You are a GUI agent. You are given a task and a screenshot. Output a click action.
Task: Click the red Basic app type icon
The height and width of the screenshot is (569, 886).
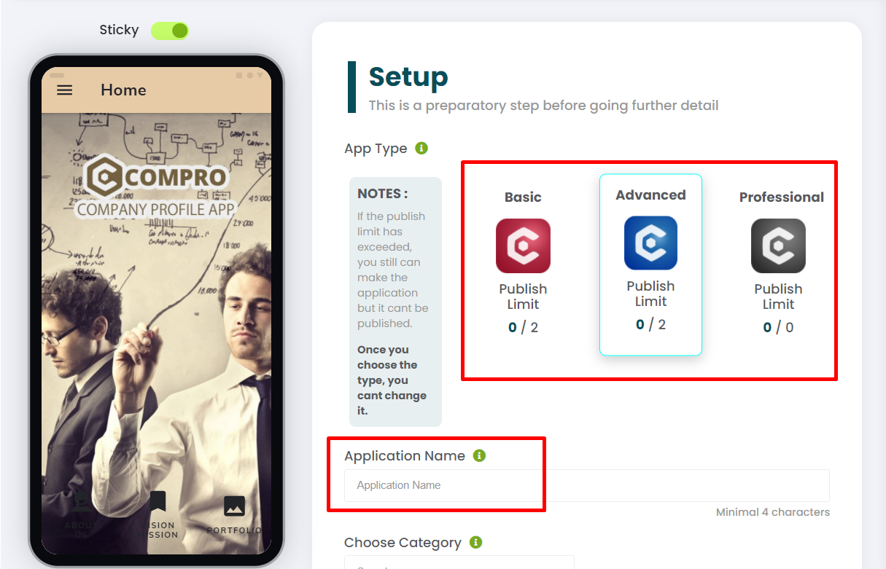click(523, 246)
